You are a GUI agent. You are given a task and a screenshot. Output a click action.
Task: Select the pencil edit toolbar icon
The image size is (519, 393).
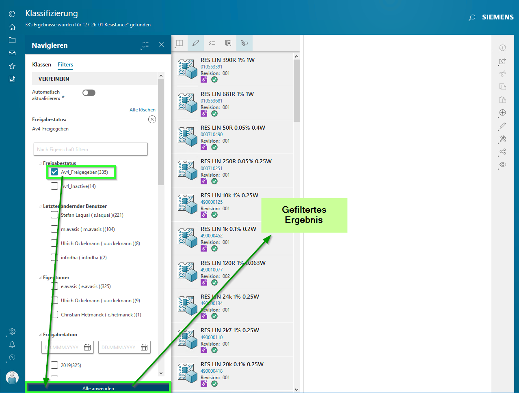pyautogui.click(x=196, y=43)
